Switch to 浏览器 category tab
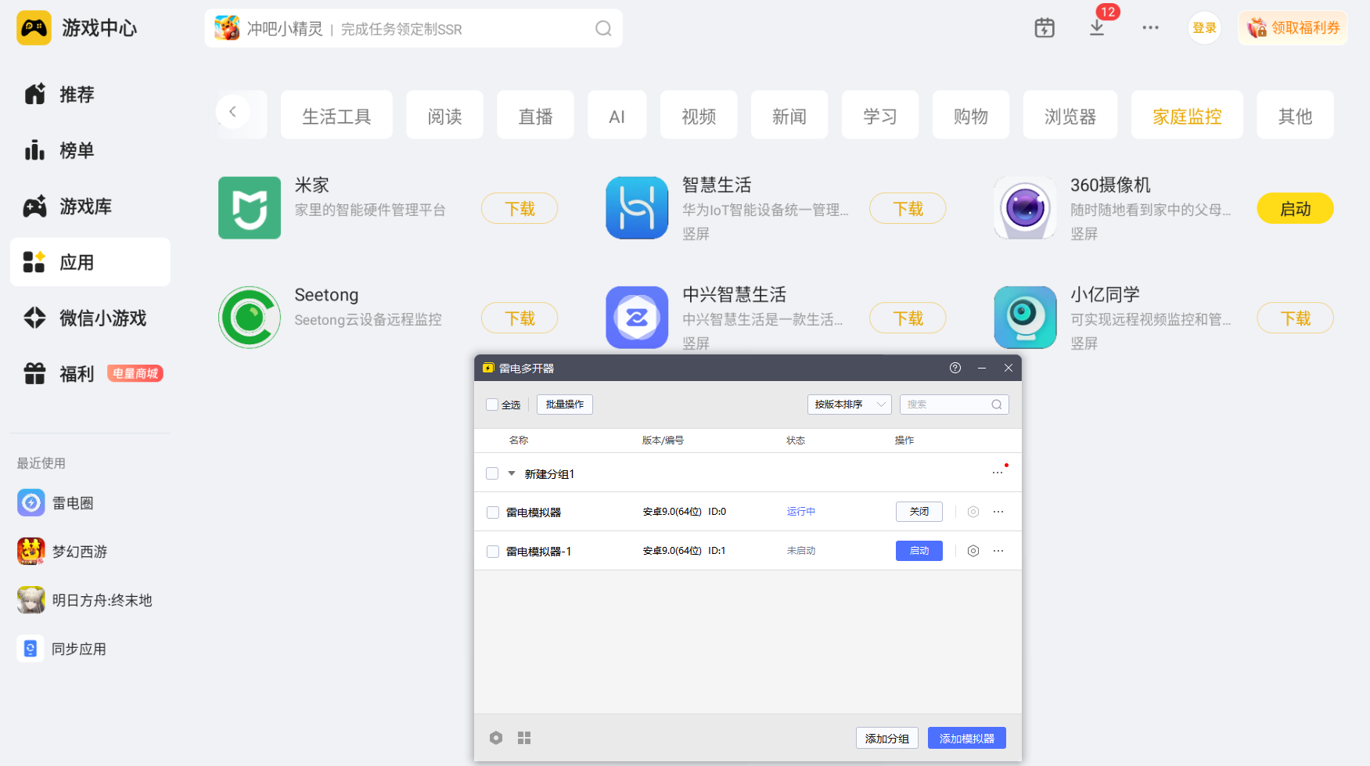Viewport: 1370px width, 766px height. [x=1070, y=115]
